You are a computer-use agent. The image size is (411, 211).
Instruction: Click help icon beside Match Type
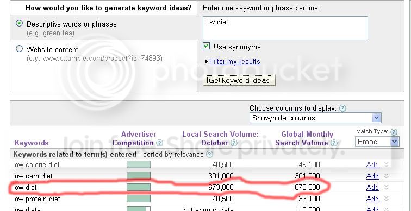(x=394, y=132)
